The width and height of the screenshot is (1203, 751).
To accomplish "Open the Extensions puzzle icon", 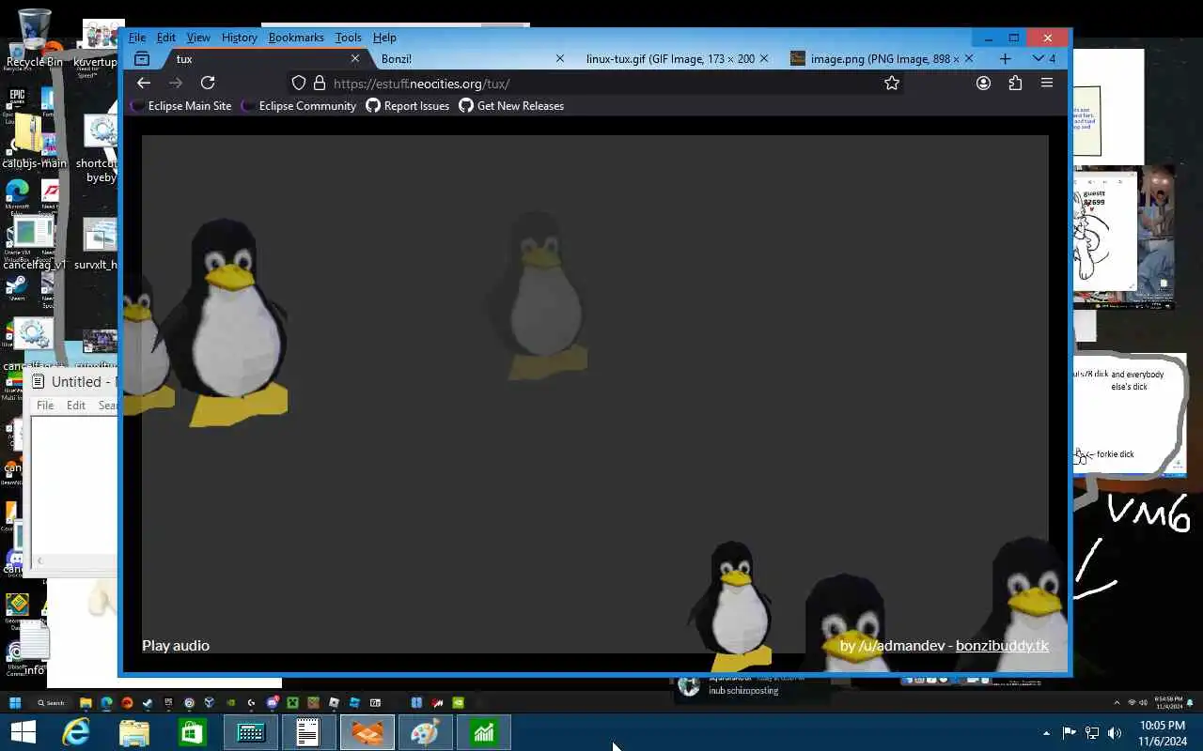I will 1015,83.
